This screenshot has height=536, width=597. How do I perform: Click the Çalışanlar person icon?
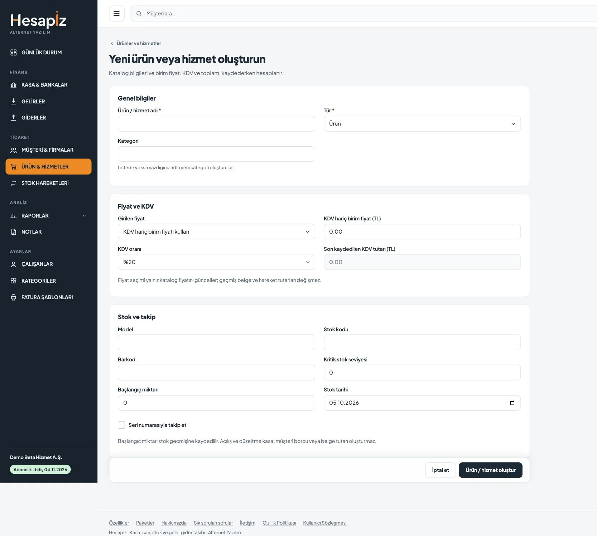click(x=14, y=264)
